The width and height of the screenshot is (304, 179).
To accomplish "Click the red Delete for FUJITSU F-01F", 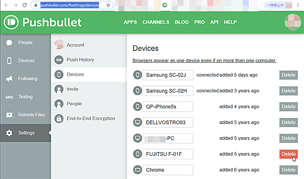I will [288, 154].
